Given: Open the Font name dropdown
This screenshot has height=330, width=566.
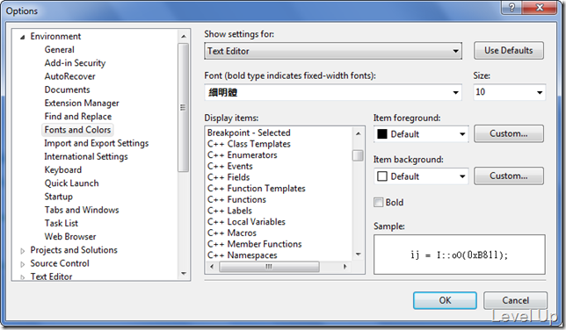Looking at the screenshot, I should coord(456,93).
